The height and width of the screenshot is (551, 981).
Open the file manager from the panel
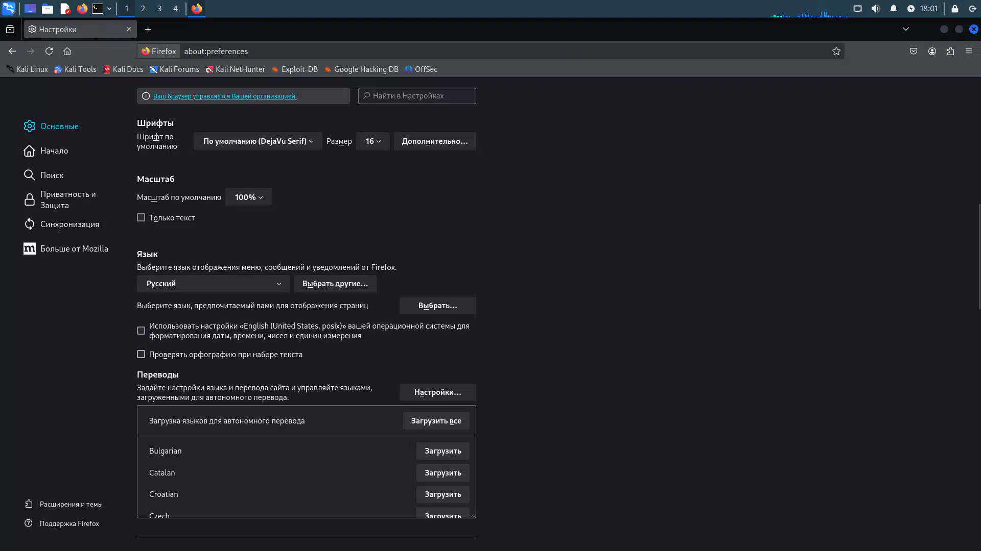48,9
